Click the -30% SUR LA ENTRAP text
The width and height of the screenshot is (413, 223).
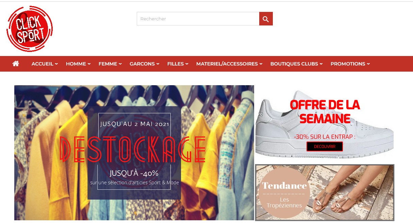tap(325, 137)
